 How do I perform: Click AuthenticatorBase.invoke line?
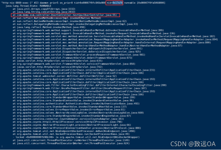[76, 104]
